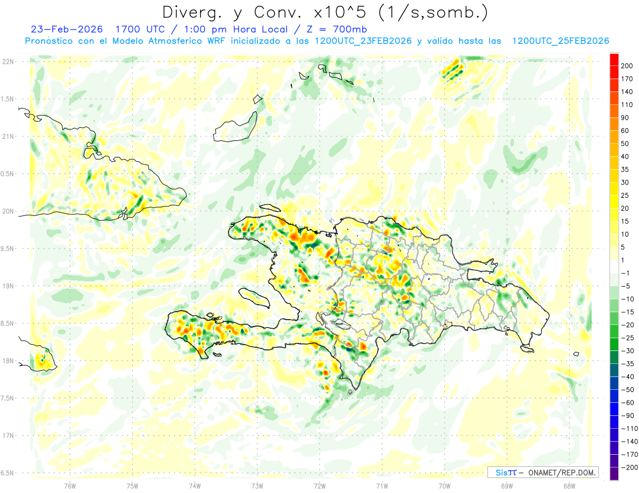Click the '75W' longitude label
The image size is (639, 493).
pos(133,486)
